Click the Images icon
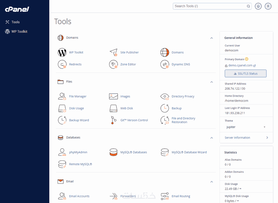278x203 pixels. 113,96
